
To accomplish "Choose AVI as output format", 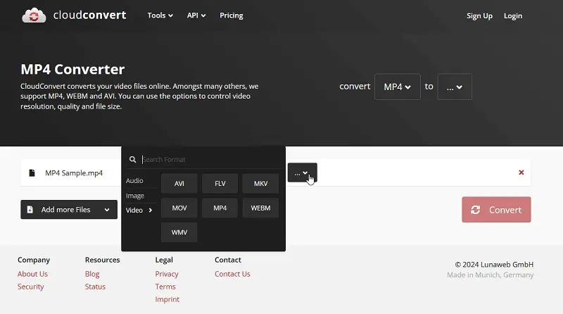I will tap(179, 184).
